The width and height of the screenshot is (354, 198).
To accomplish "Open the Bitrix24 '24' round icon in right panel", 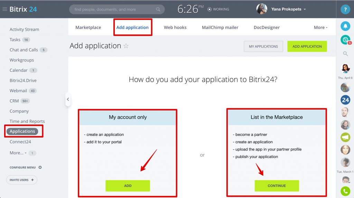I will click(345, 100).
